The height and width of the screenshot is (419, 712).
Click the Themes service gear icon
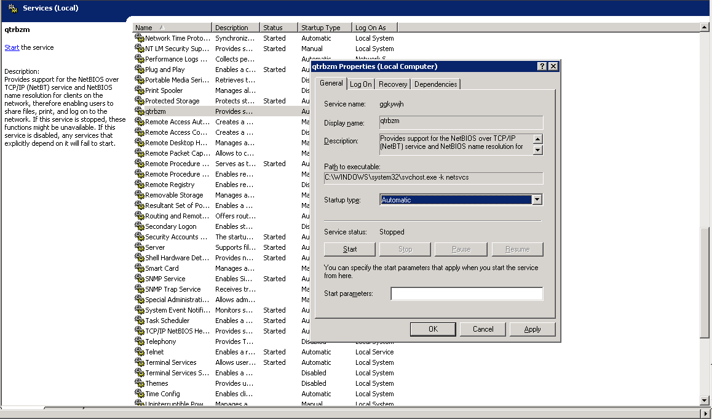click(140, 383)
